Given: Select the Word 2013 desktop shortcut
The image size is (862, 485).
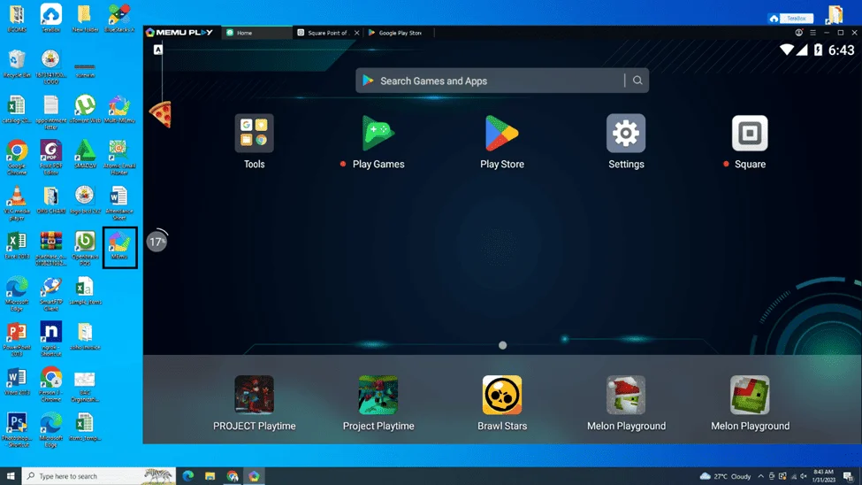Looking at the screenshot, I should coord(17,382).
